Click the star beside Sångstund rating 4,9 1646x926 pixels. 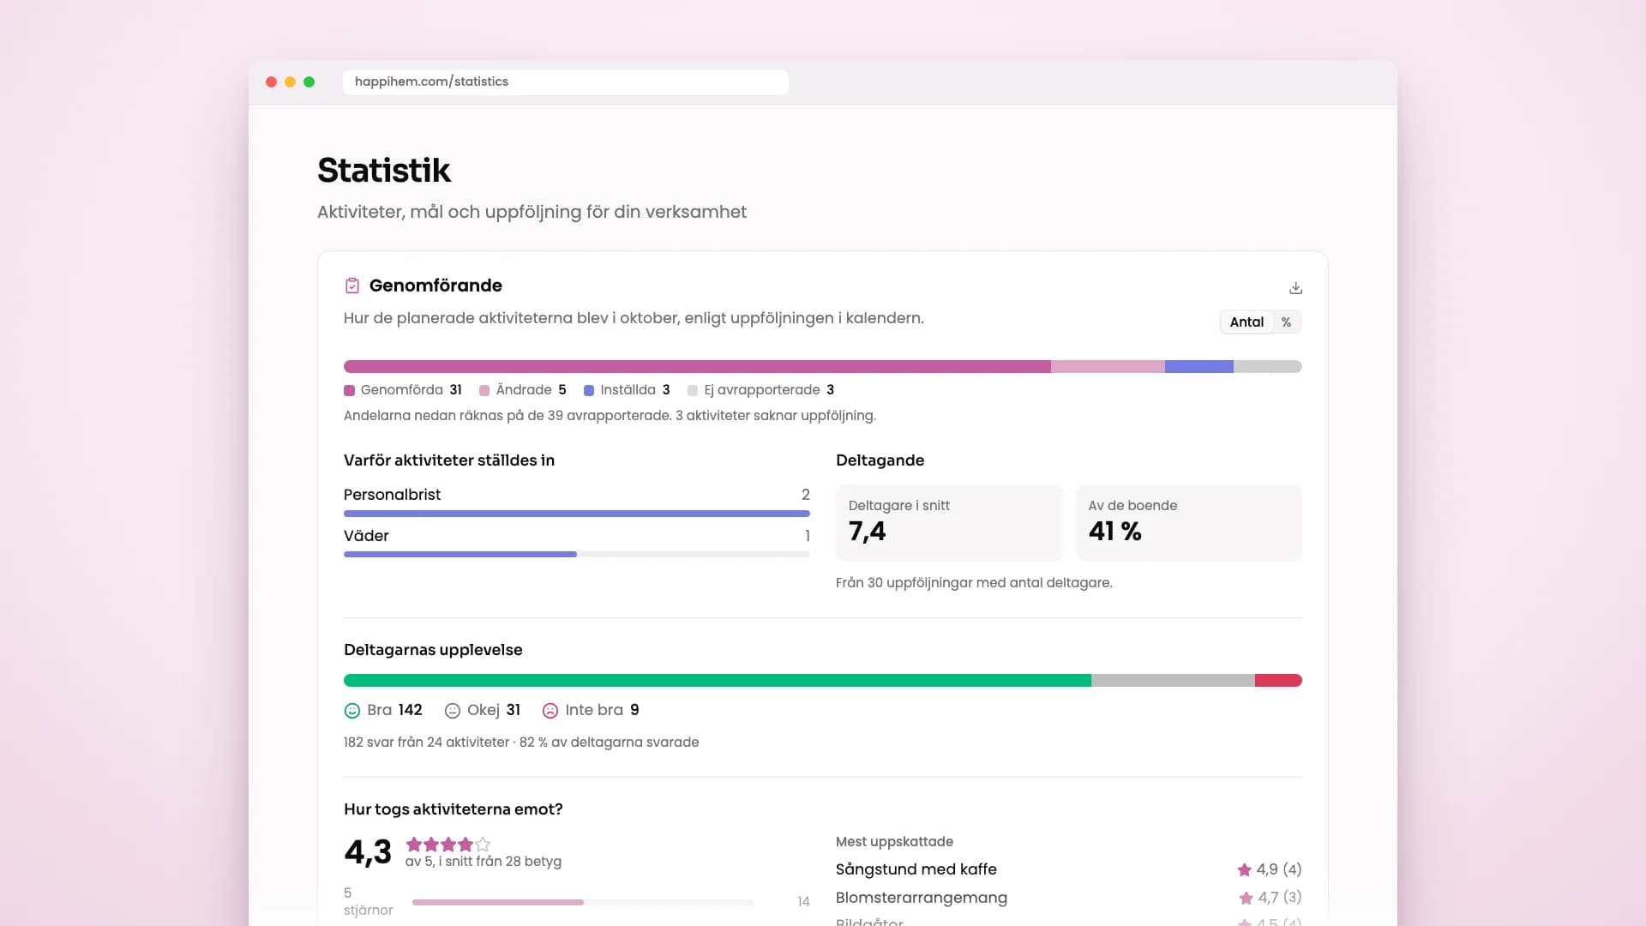[x=1245, y=870]
